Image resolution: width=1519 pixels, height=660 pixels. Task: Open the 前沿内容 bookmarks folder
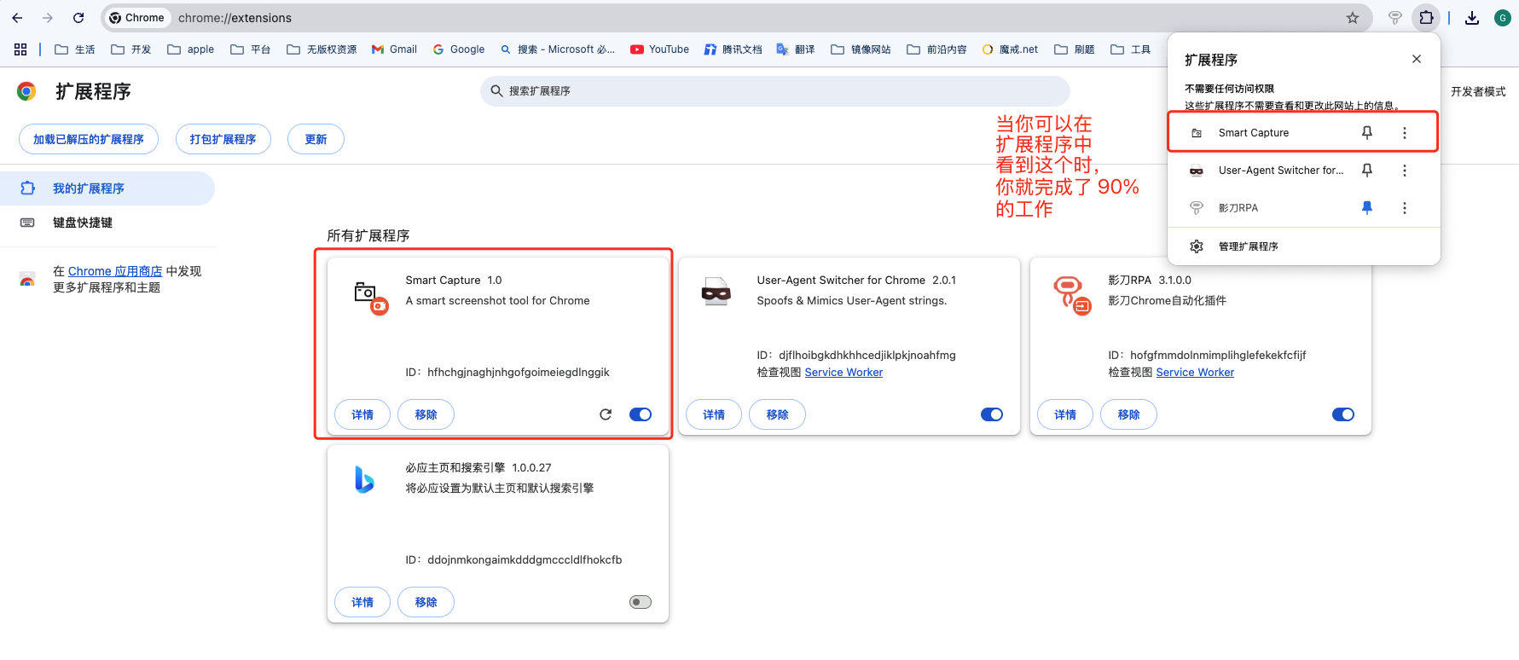(x=937, y=49)
